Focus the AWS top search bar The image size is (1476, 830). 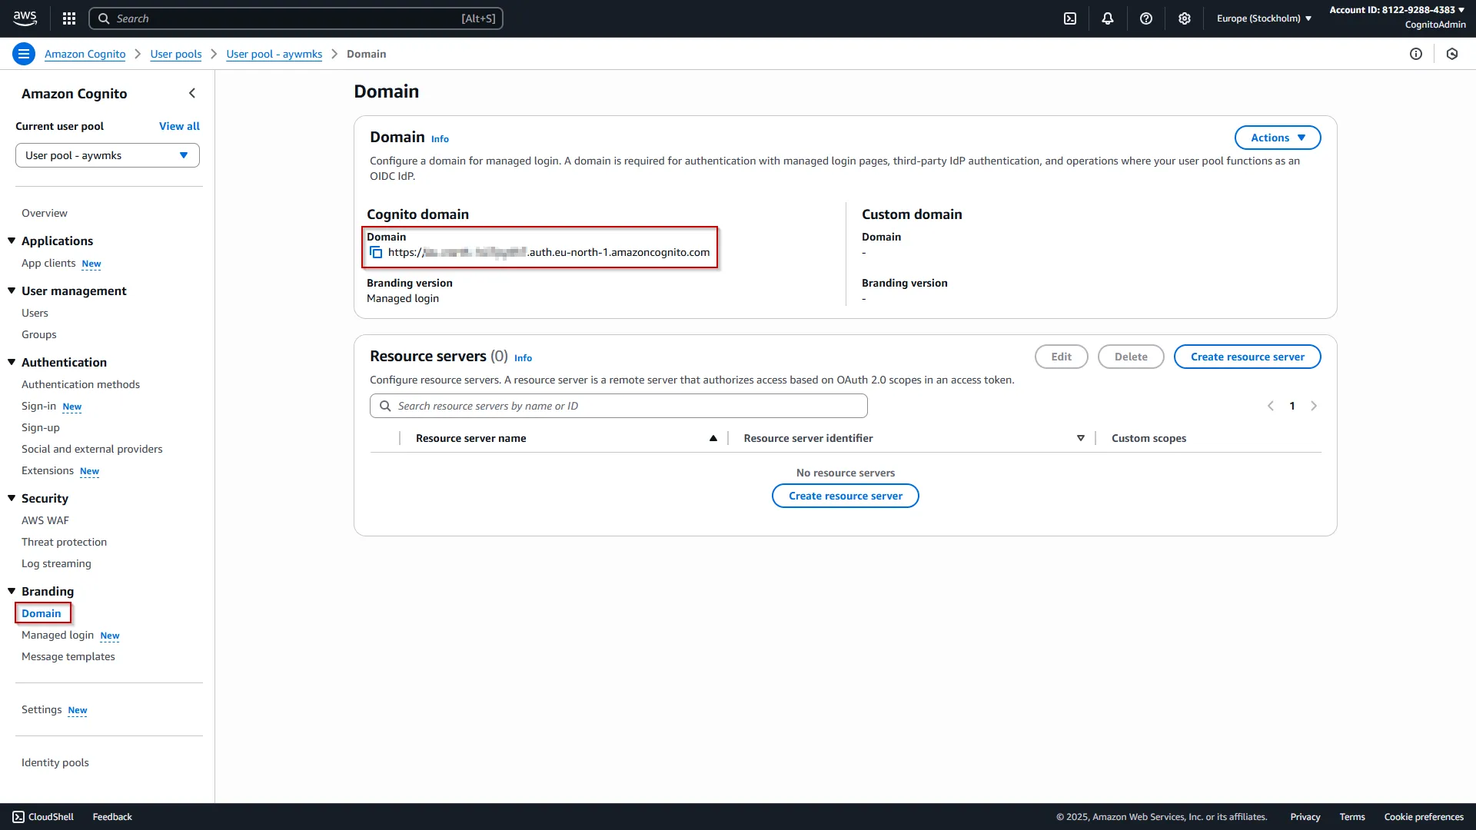(296, 18)
